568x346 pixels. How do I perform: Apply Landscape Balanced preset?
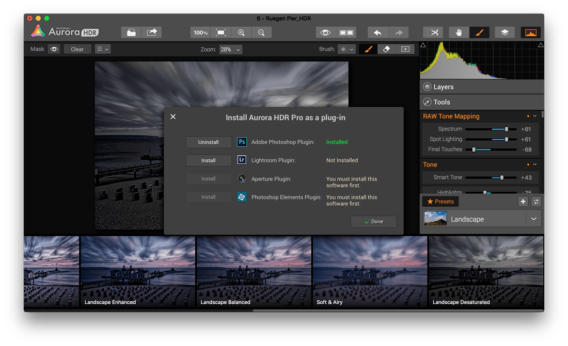point(254,272)
